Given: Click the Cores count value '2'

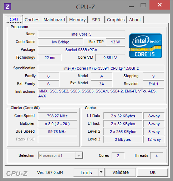Looking at the screenshot, I should tap(118, 156).
